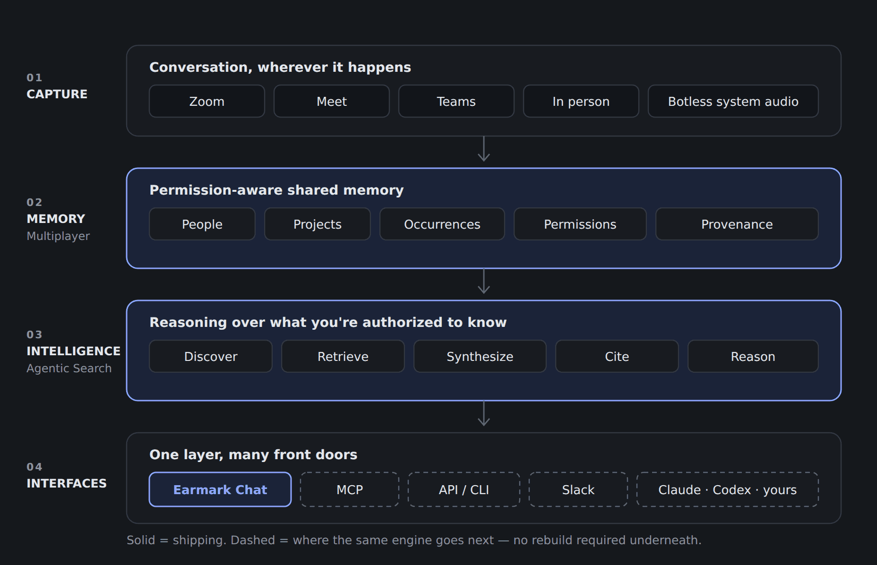Click the heading 'Conversation, wherever it happens'
Viewport: 877px width, 565px height.
pyautogui.click(x=280, y=67)
